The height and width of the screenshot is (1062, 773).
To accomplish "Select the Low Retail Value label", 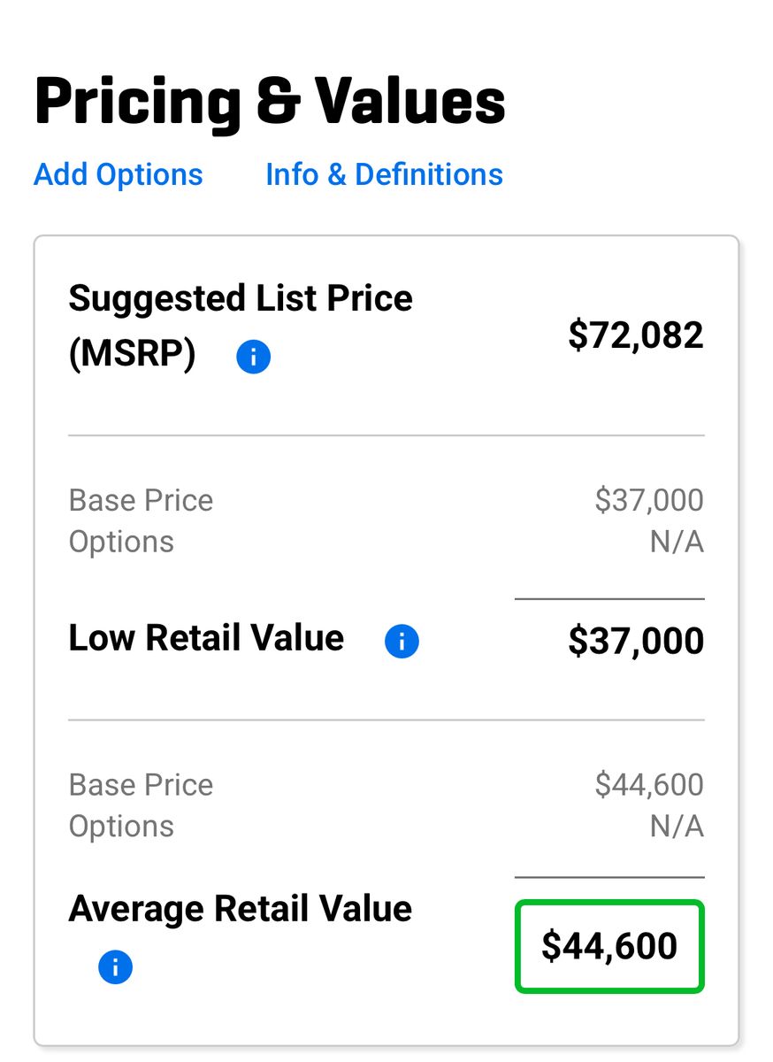I will click(206, 638).
